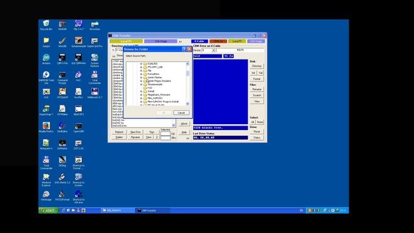
Task: Open the Arduino desktop shortcut
Action: pos(46,60)
